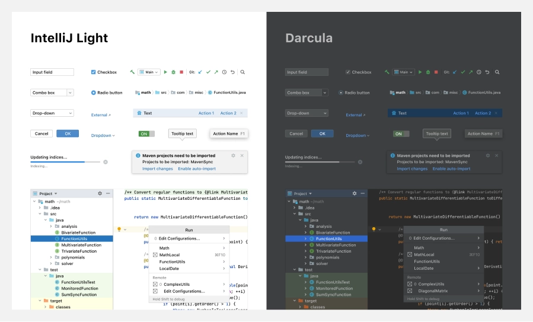Screen dimensions: 533x322
Task: Open Maven notification gear in Light theme
Action: pos(233,155)
